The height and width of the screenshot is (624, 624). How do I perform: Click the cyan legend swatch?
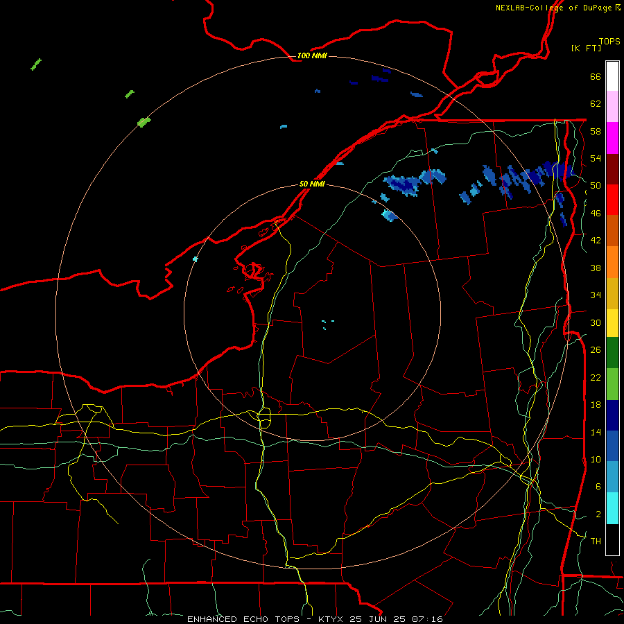[612, 508]
